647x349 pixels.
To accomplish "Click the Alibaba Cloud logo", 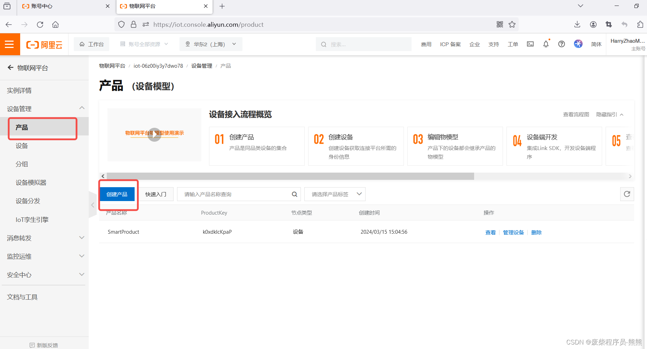I will (44, 44).
